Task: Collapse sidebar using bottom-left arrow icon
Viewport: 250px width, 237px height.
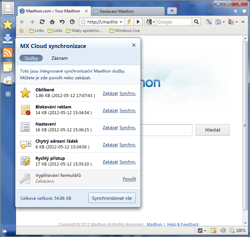Action: point(4,231)
